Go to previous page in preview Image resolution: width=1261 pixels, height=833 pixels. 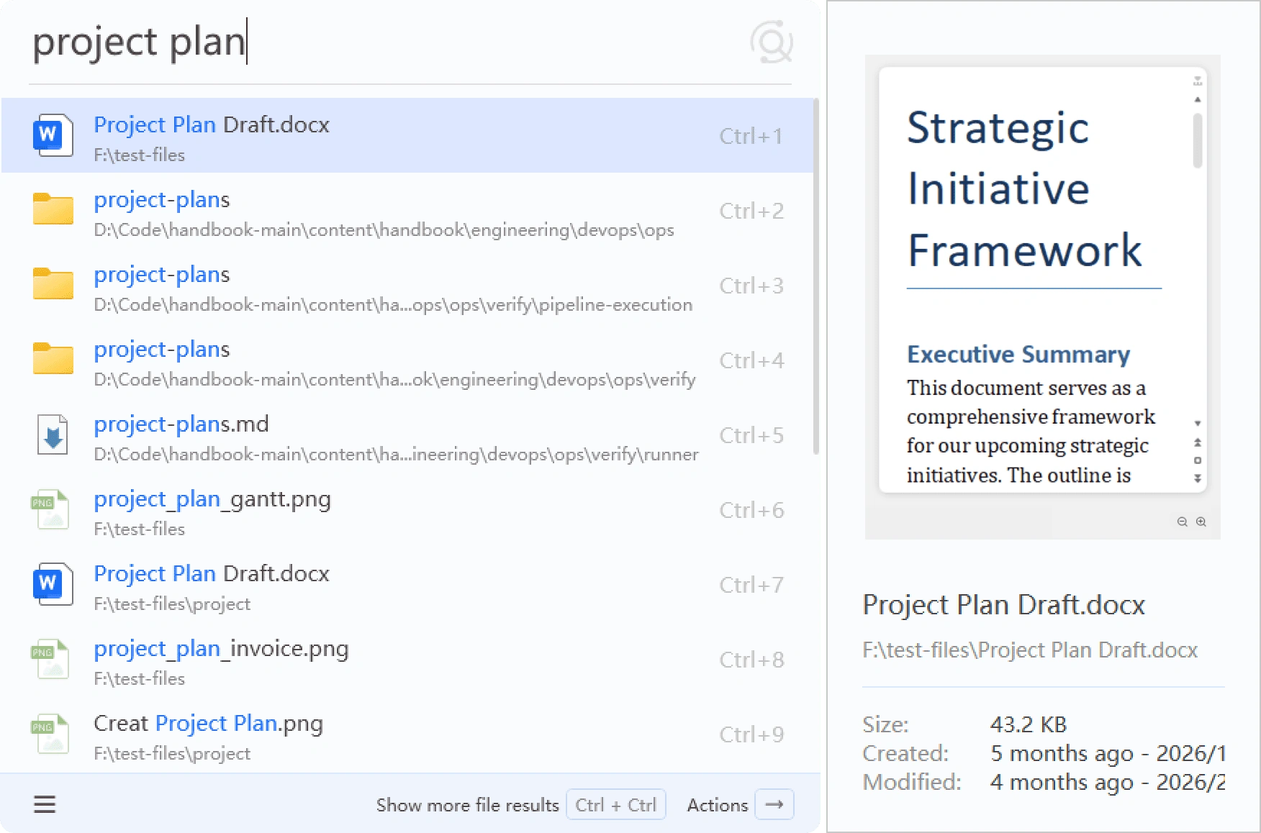click(x=1198, y=442)
